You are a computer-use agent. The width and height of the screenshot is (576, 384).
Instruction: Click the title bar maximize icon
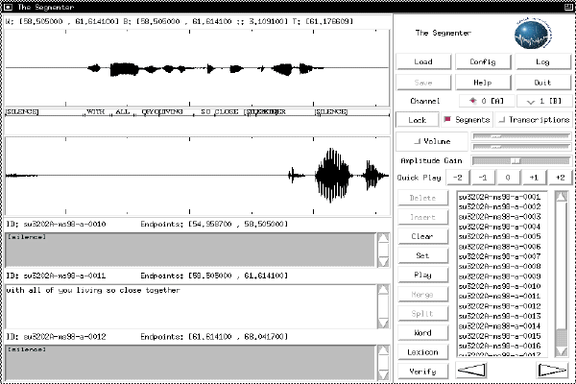click(x=568, y=7)
